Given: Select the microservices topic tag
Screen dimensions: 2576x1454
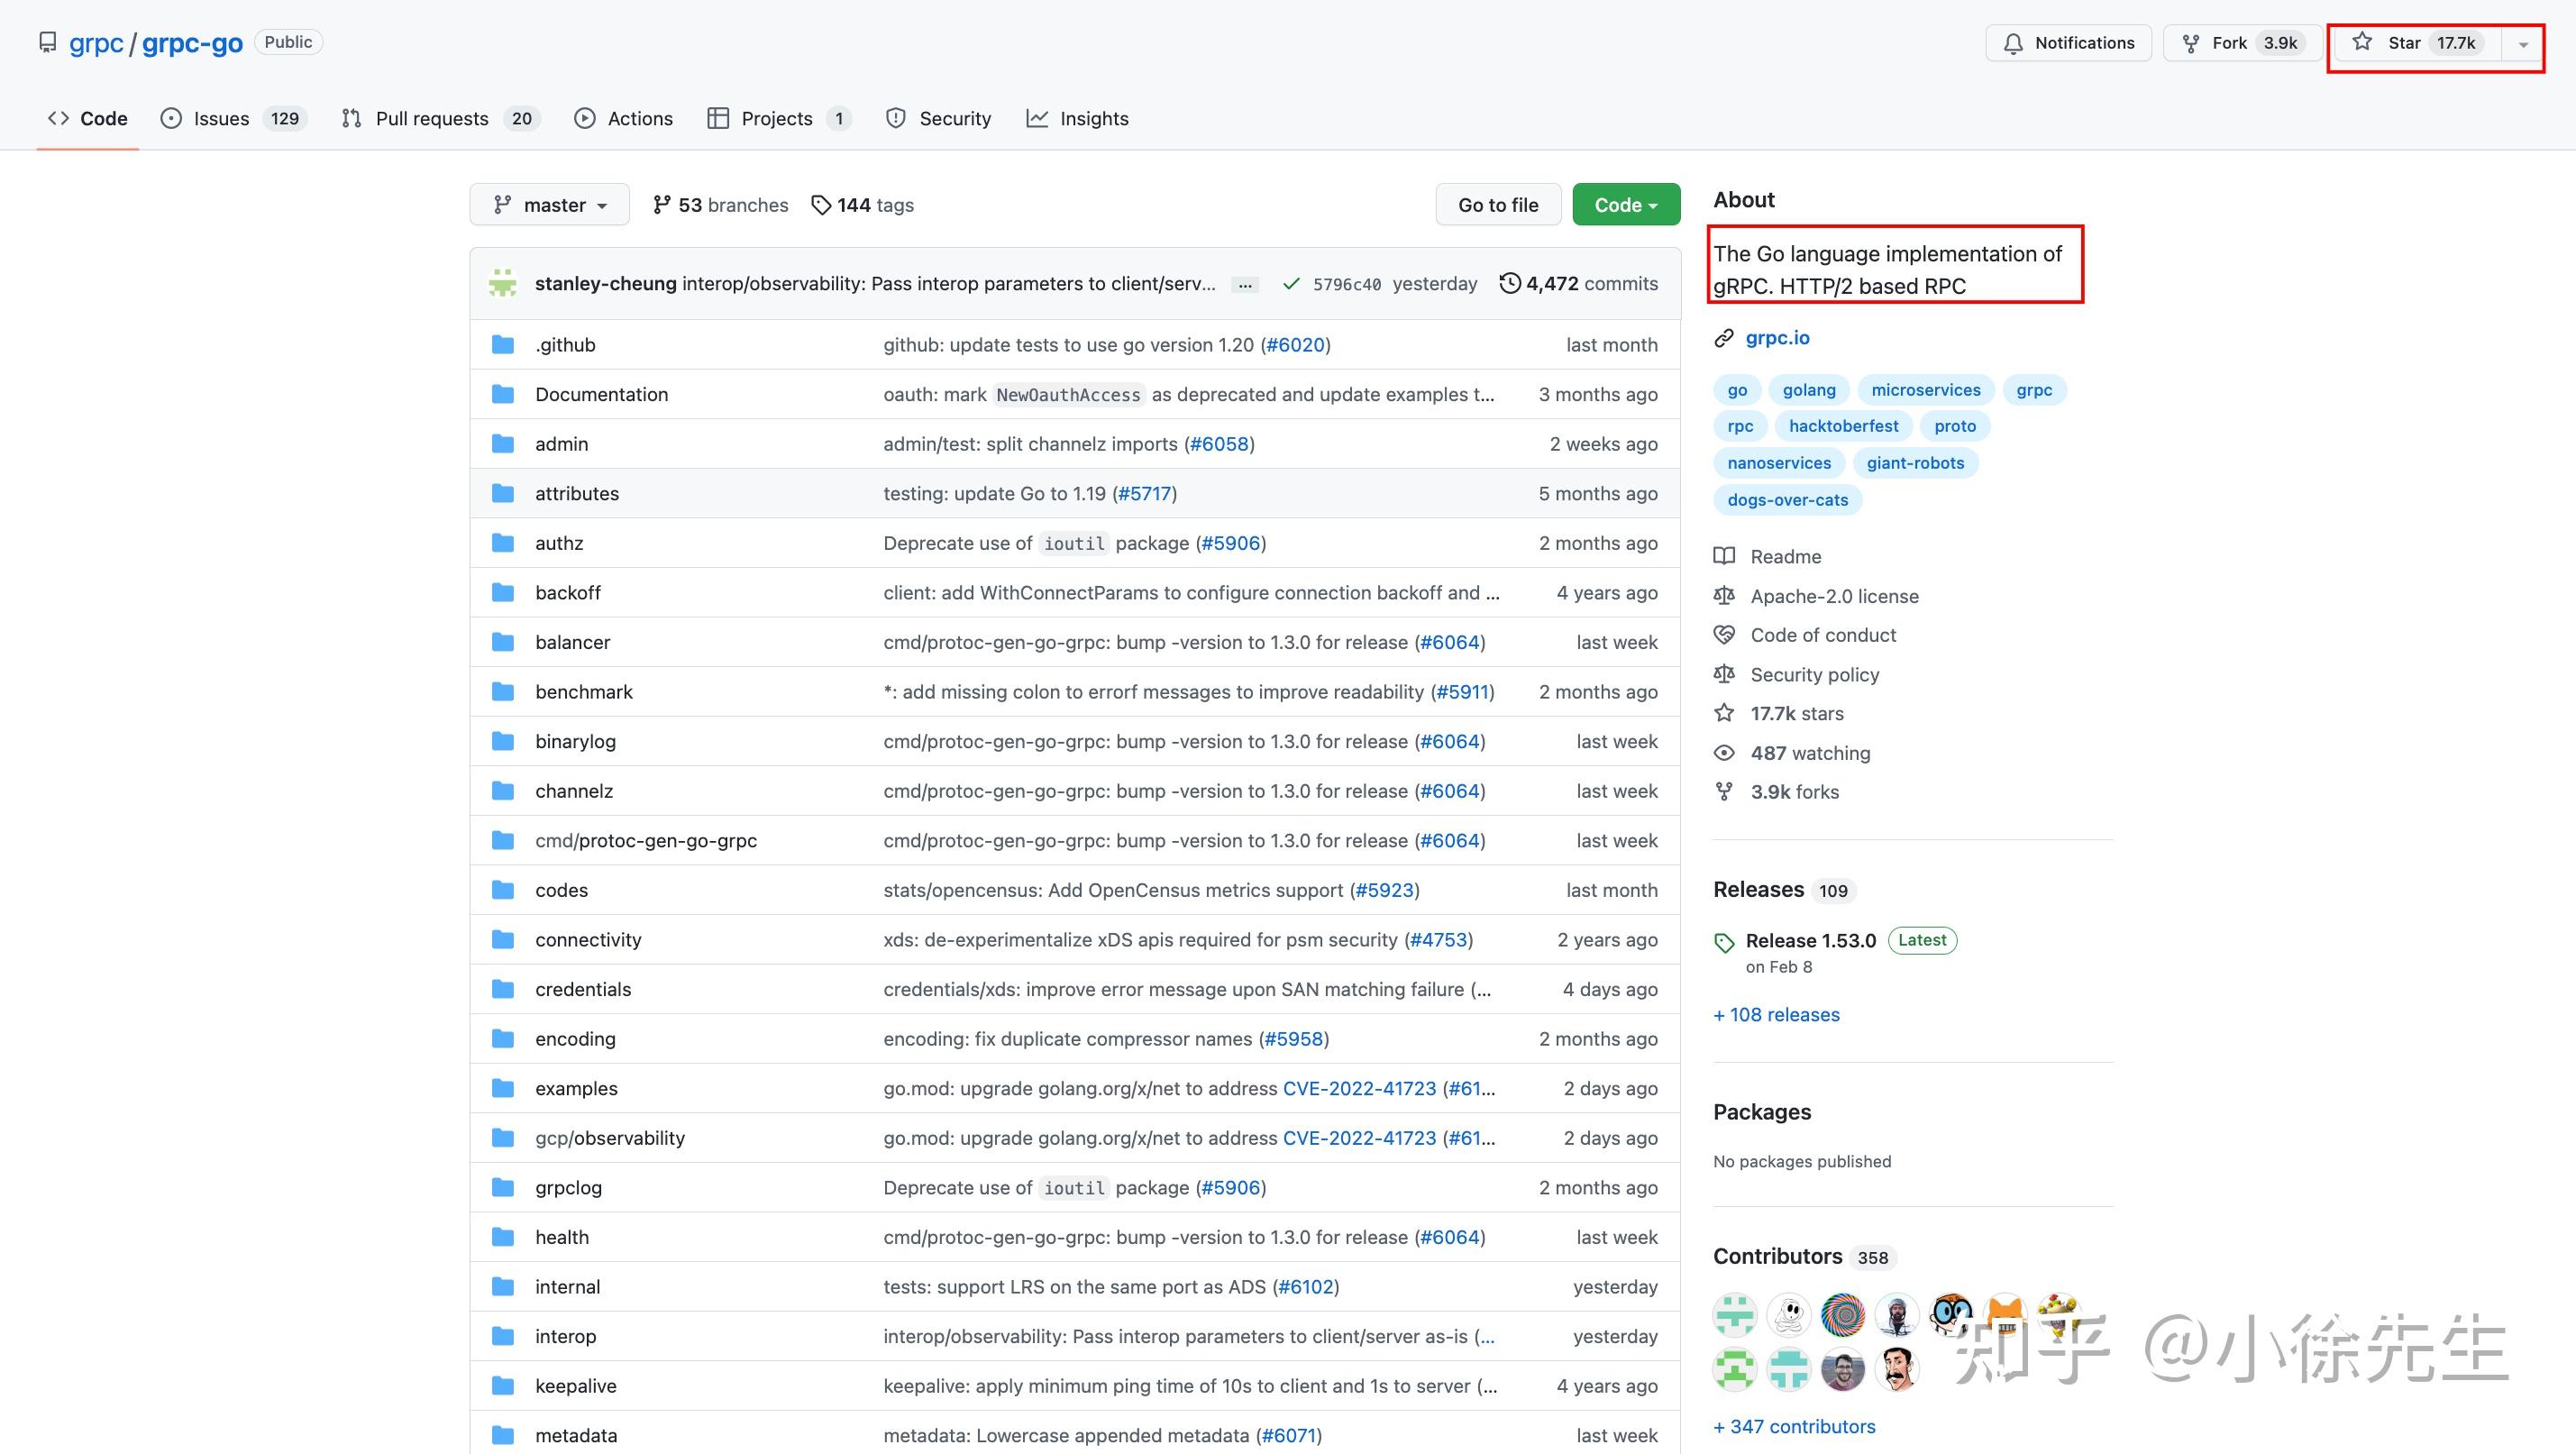Looking at the screenshot, I should tap(1925, 390).
